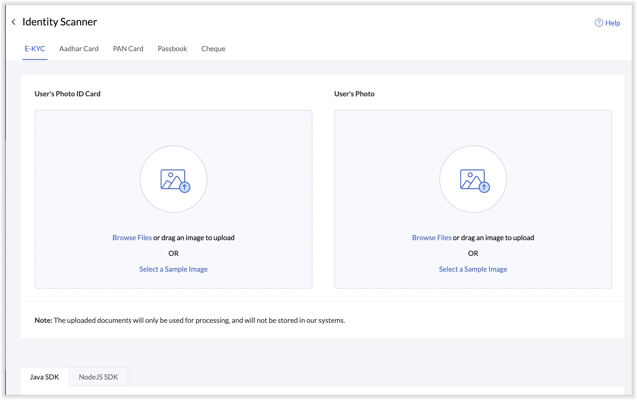Switch to the Cheque tab
Screen dimensions: 637x400
(213, 49)
